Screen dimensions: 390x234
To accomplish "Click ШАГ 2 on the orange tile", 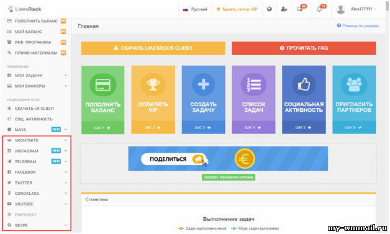I will coord(153,127).
